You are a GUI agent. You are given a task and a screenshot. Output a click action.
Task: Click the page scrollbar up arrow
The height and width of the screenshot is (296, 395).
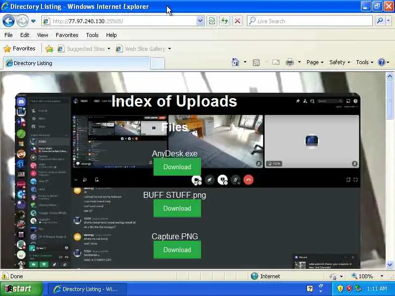pos(390,76)
